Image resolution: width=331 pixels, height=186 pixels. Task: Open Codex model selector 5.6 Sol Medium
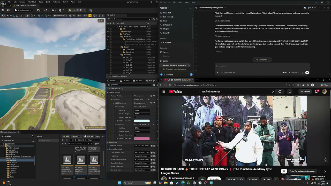(291, 73)
